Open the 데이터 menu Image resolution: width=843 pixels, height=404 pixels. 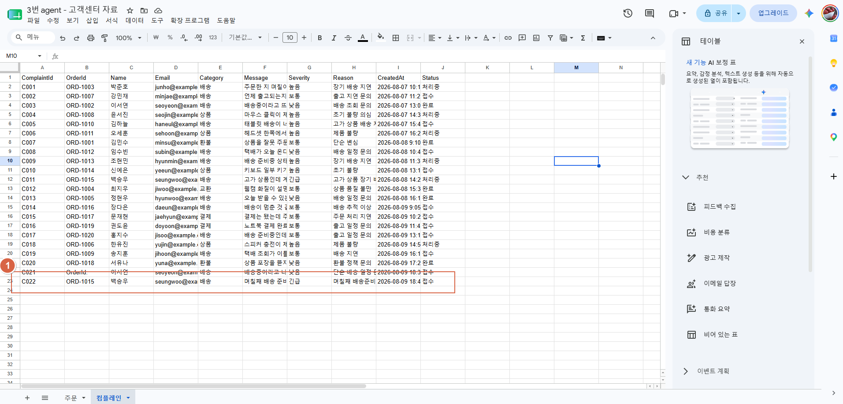tap(134, 20)
